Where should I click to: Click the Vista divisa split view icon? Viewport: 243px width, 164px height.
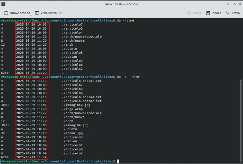tap(37, 13)
